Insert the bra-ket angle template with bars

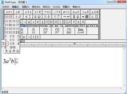tap(14, 47)
